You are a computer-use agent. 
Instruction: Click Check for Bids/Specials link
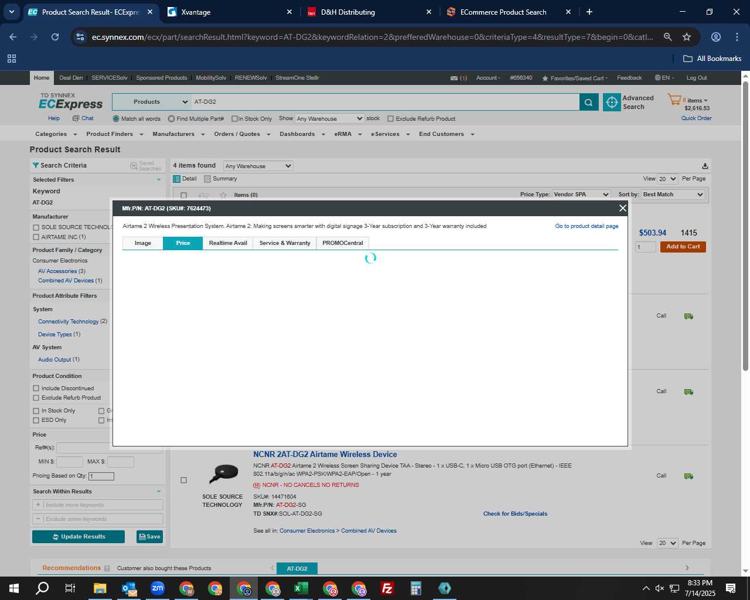(x=515, y=514)
